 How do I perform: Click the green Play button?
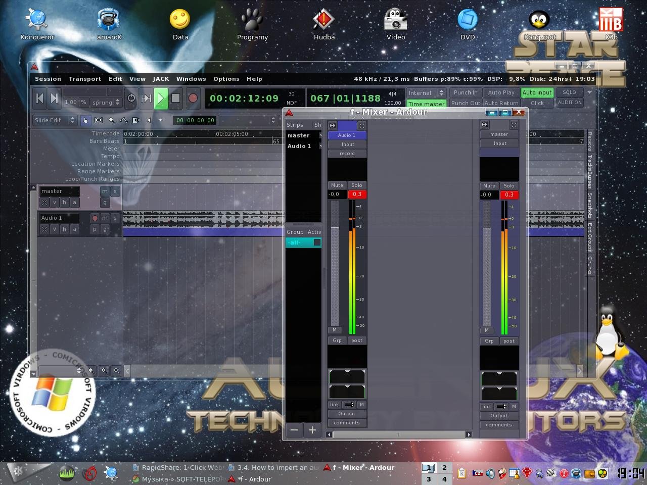[161, 99]
